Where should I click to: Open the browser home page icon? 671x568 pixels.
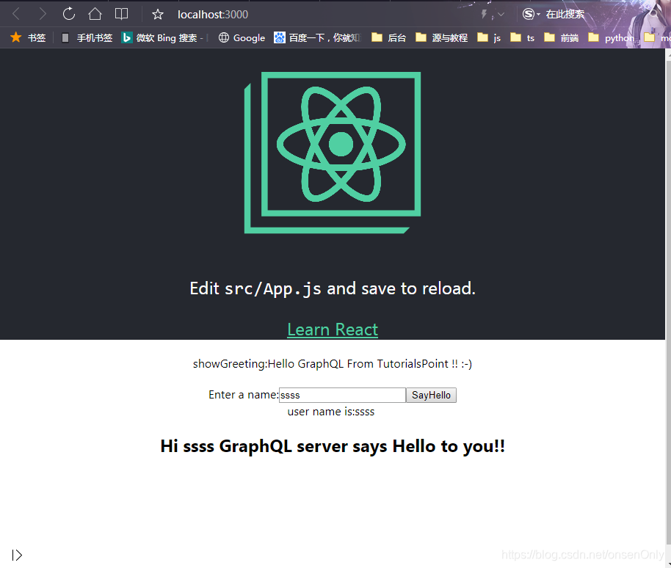click(x=95, y=14)
